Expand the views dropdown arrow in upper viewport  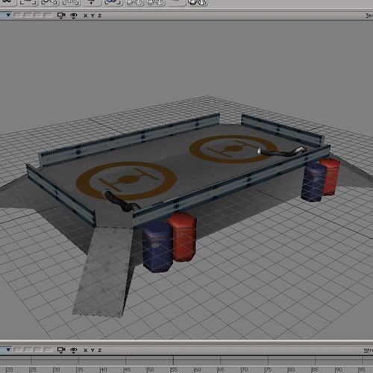(x=8, y=16)
